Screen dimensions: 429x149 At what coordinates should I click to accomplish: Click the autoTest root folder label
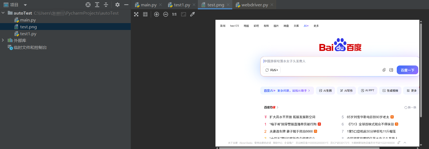[x=23, y=13]
